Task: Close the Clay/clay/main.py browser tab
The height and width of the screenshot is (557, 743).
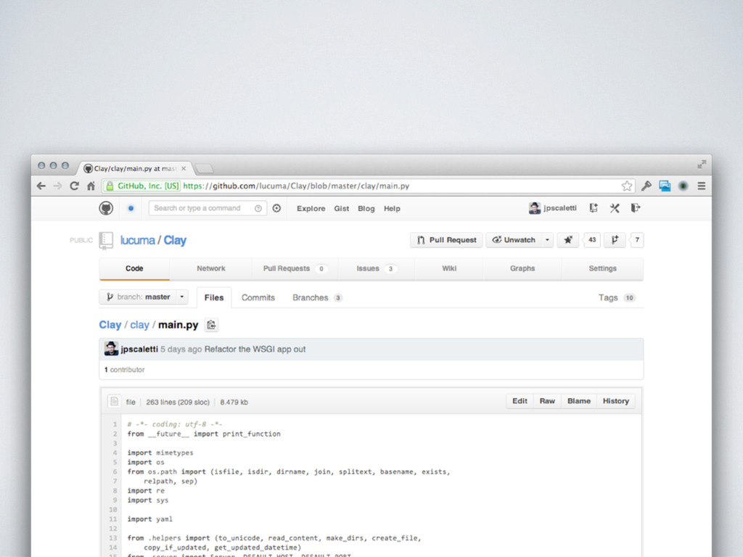Action: 184,168
